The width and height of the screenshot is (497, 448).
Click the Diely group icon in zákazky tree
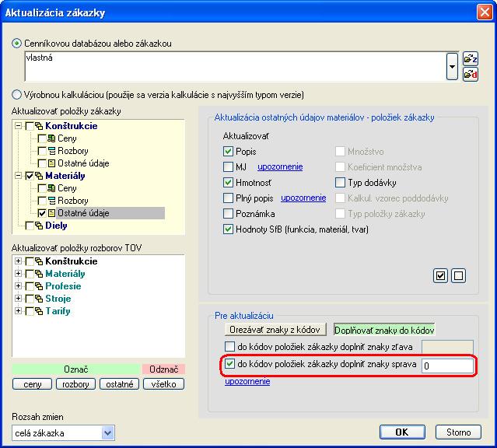(x=39, y=226)
